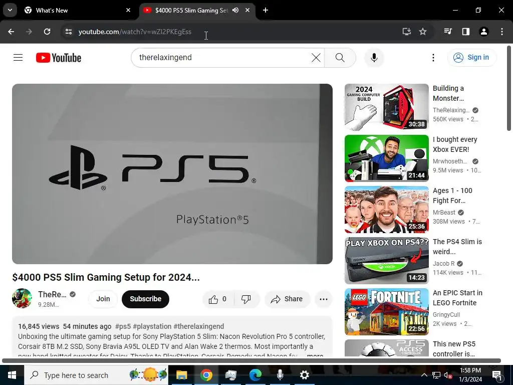
Task: Dislike the video with the thumbs-down icon
Action: click(x=245, y=299)
